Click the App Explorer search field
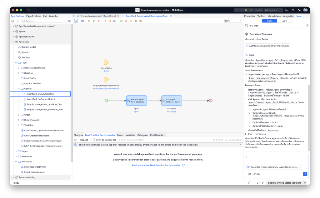 [x=45, y=21]
